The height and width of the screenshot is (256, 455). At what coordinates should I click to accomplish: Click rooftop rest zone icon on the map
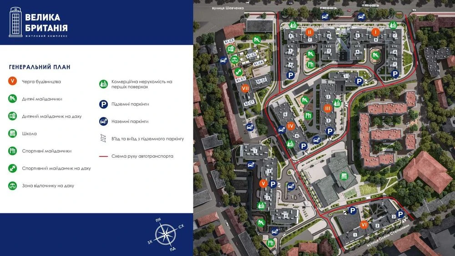(x=234, y=60)
